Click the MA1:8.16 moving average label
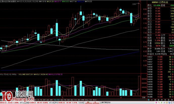 tap(43, 2)
